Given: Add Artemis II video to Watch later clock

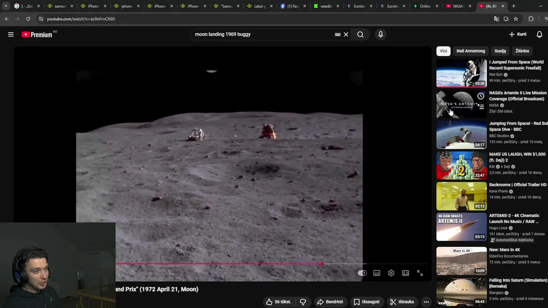Looking at the screenshot, I should pos(481,96).
